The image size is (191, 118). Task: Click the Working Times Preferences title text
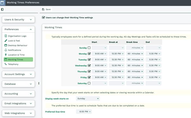pyautogui.click(x=23, y=3)
